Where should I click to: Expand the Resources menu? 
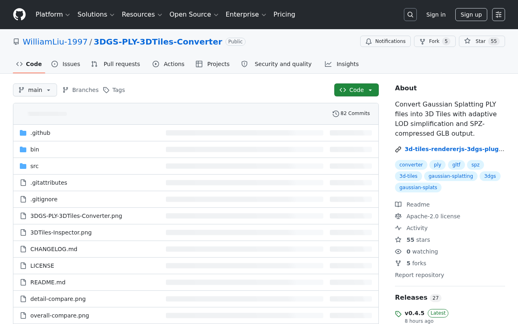[142, 15]
